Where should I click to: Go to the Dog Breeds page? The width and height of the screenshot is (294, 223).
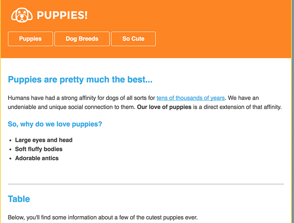pyautogui.click(x=82, y=39)
